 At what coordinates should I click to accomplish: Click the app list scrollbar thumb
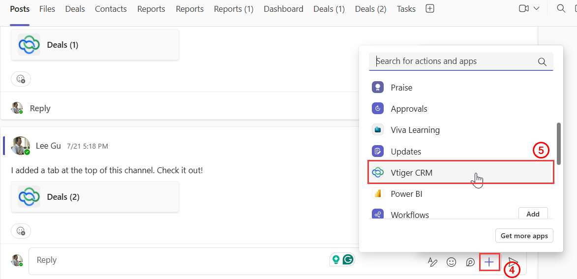tap(559, 144)
